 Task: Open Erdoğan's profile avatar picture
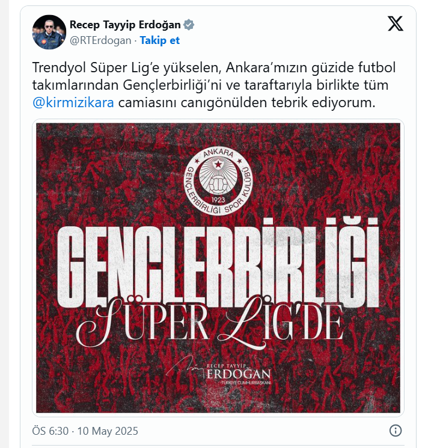[49, 32]
